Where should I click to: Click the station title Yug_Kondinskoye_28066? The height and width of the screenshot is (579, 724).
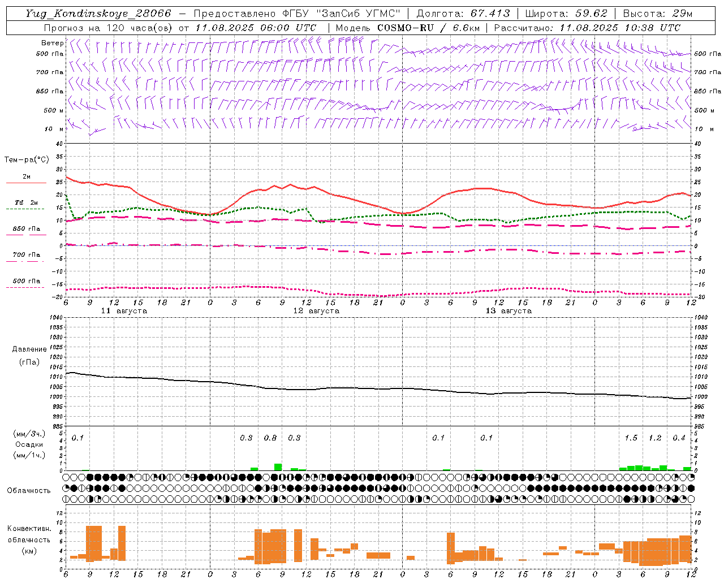coord(98,14)
